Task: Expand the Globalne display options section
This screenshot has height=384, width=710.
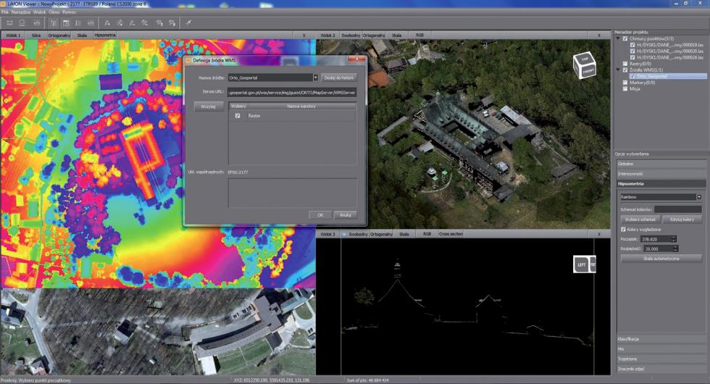Action: [x=661, y=164]
